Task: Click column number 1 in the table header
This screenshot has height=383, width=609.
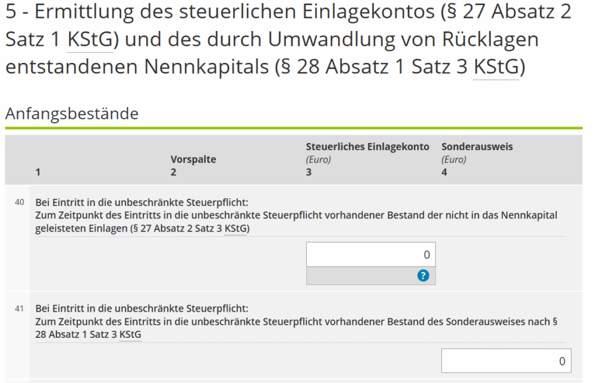Action: coord(38,173)
